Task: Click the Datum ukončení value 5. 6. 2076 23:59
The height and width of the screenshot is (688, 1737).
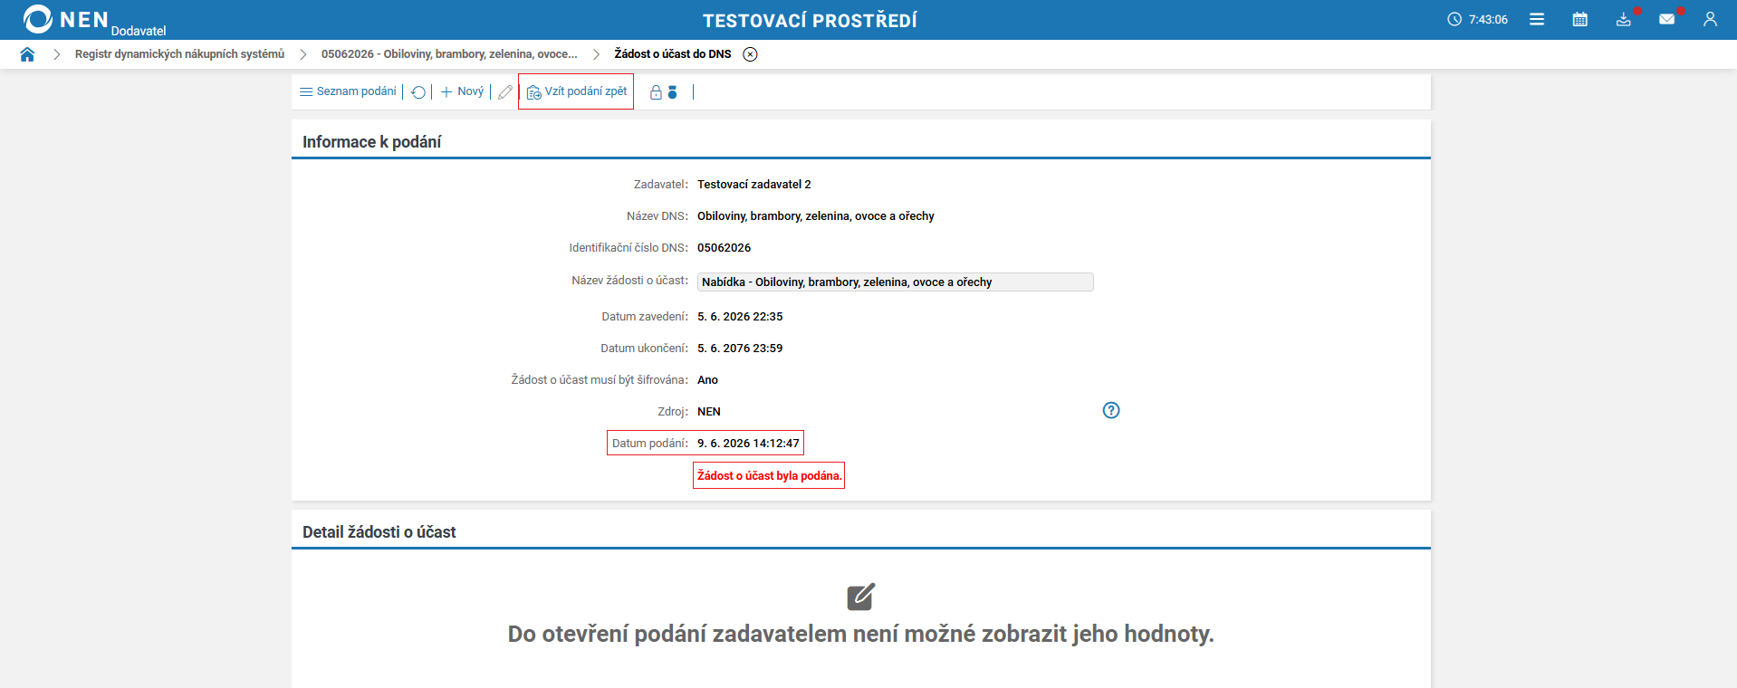Action: pyautogui.click(x=740, y=349)
